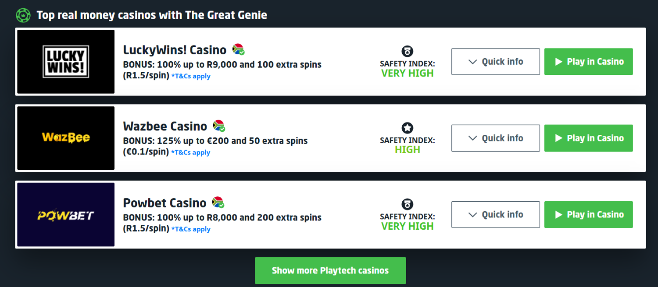This screenshot has height=287, width=658.
Task: Click the LuckyWins! logo thumbnail
Action: [66, 62]
